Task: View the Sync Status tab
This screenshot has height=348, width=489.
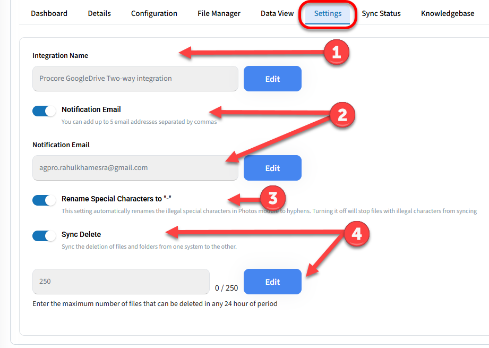Action: coord(381,13)
